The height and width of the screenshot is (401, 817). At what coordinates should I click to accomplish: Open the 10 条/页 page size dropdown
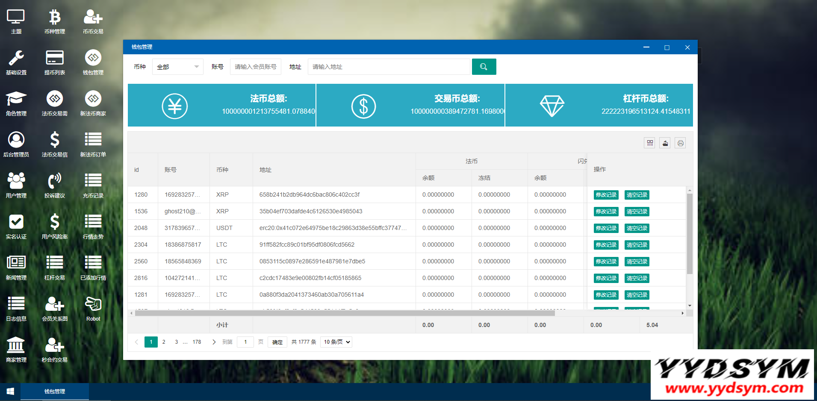click(x=336, y=342)
